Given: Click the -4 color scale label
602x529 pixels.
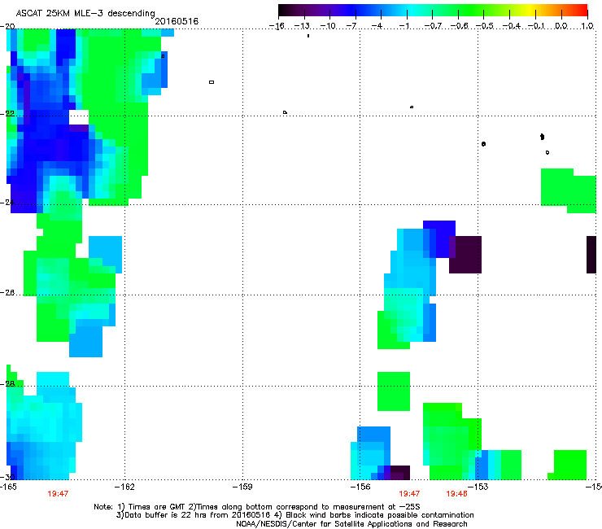Looking at the screenshot, I should (377, 26).
